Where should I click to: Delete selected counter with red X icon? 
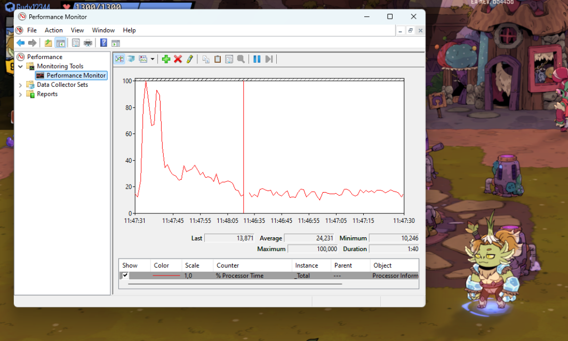[x=178, y=59]
